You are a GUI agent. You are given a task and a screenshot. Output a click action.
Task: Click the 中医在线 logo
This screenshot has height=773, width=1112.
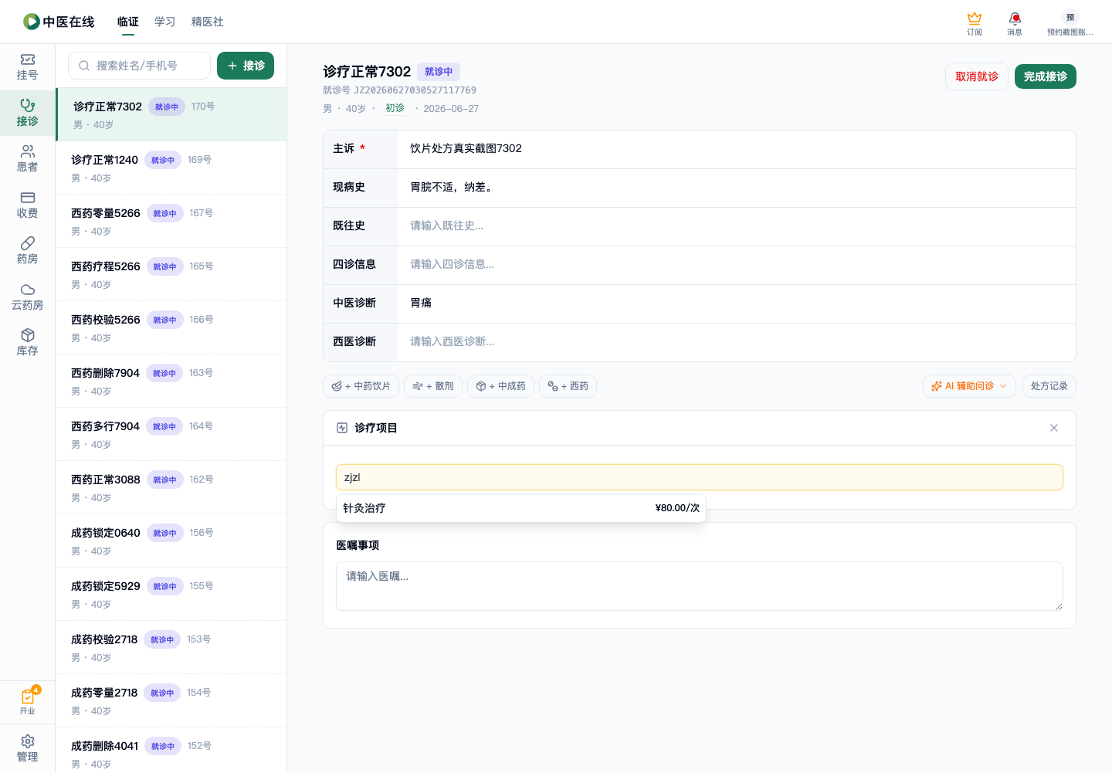tap(59, 22)
